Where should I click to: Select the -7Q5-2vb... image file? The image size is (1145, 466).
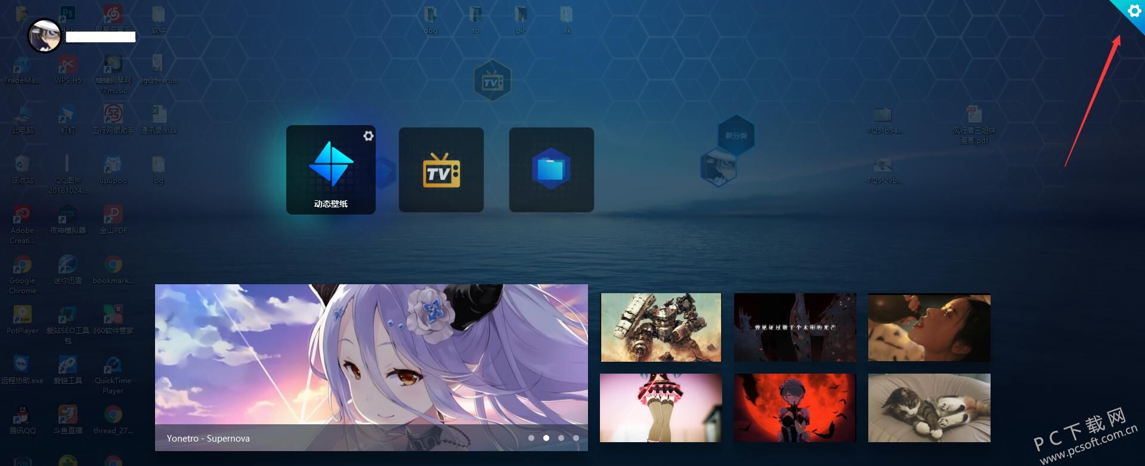tap(883, 169)
